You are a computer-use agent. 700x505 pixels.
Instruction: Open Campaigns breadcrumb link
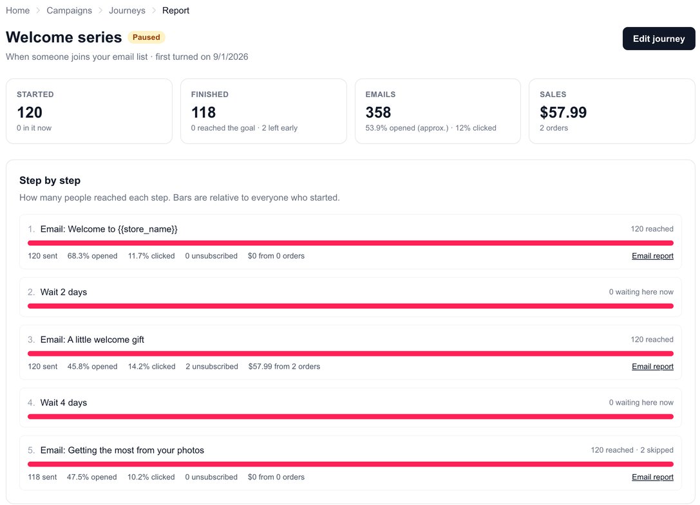click(x=69, y=10)
